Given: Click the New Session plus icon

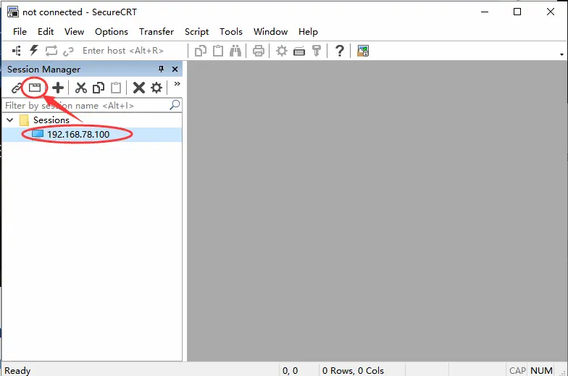Looking at the screenshot, I should click(58, 88).
